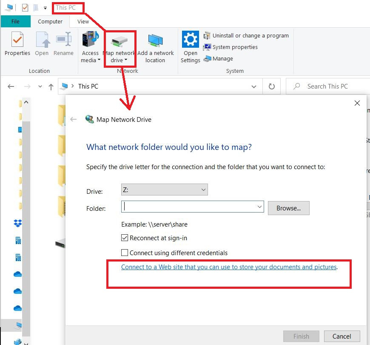Screen dimensions: 370x345
Task: Open the Access media menu
Action: point(91,47)
